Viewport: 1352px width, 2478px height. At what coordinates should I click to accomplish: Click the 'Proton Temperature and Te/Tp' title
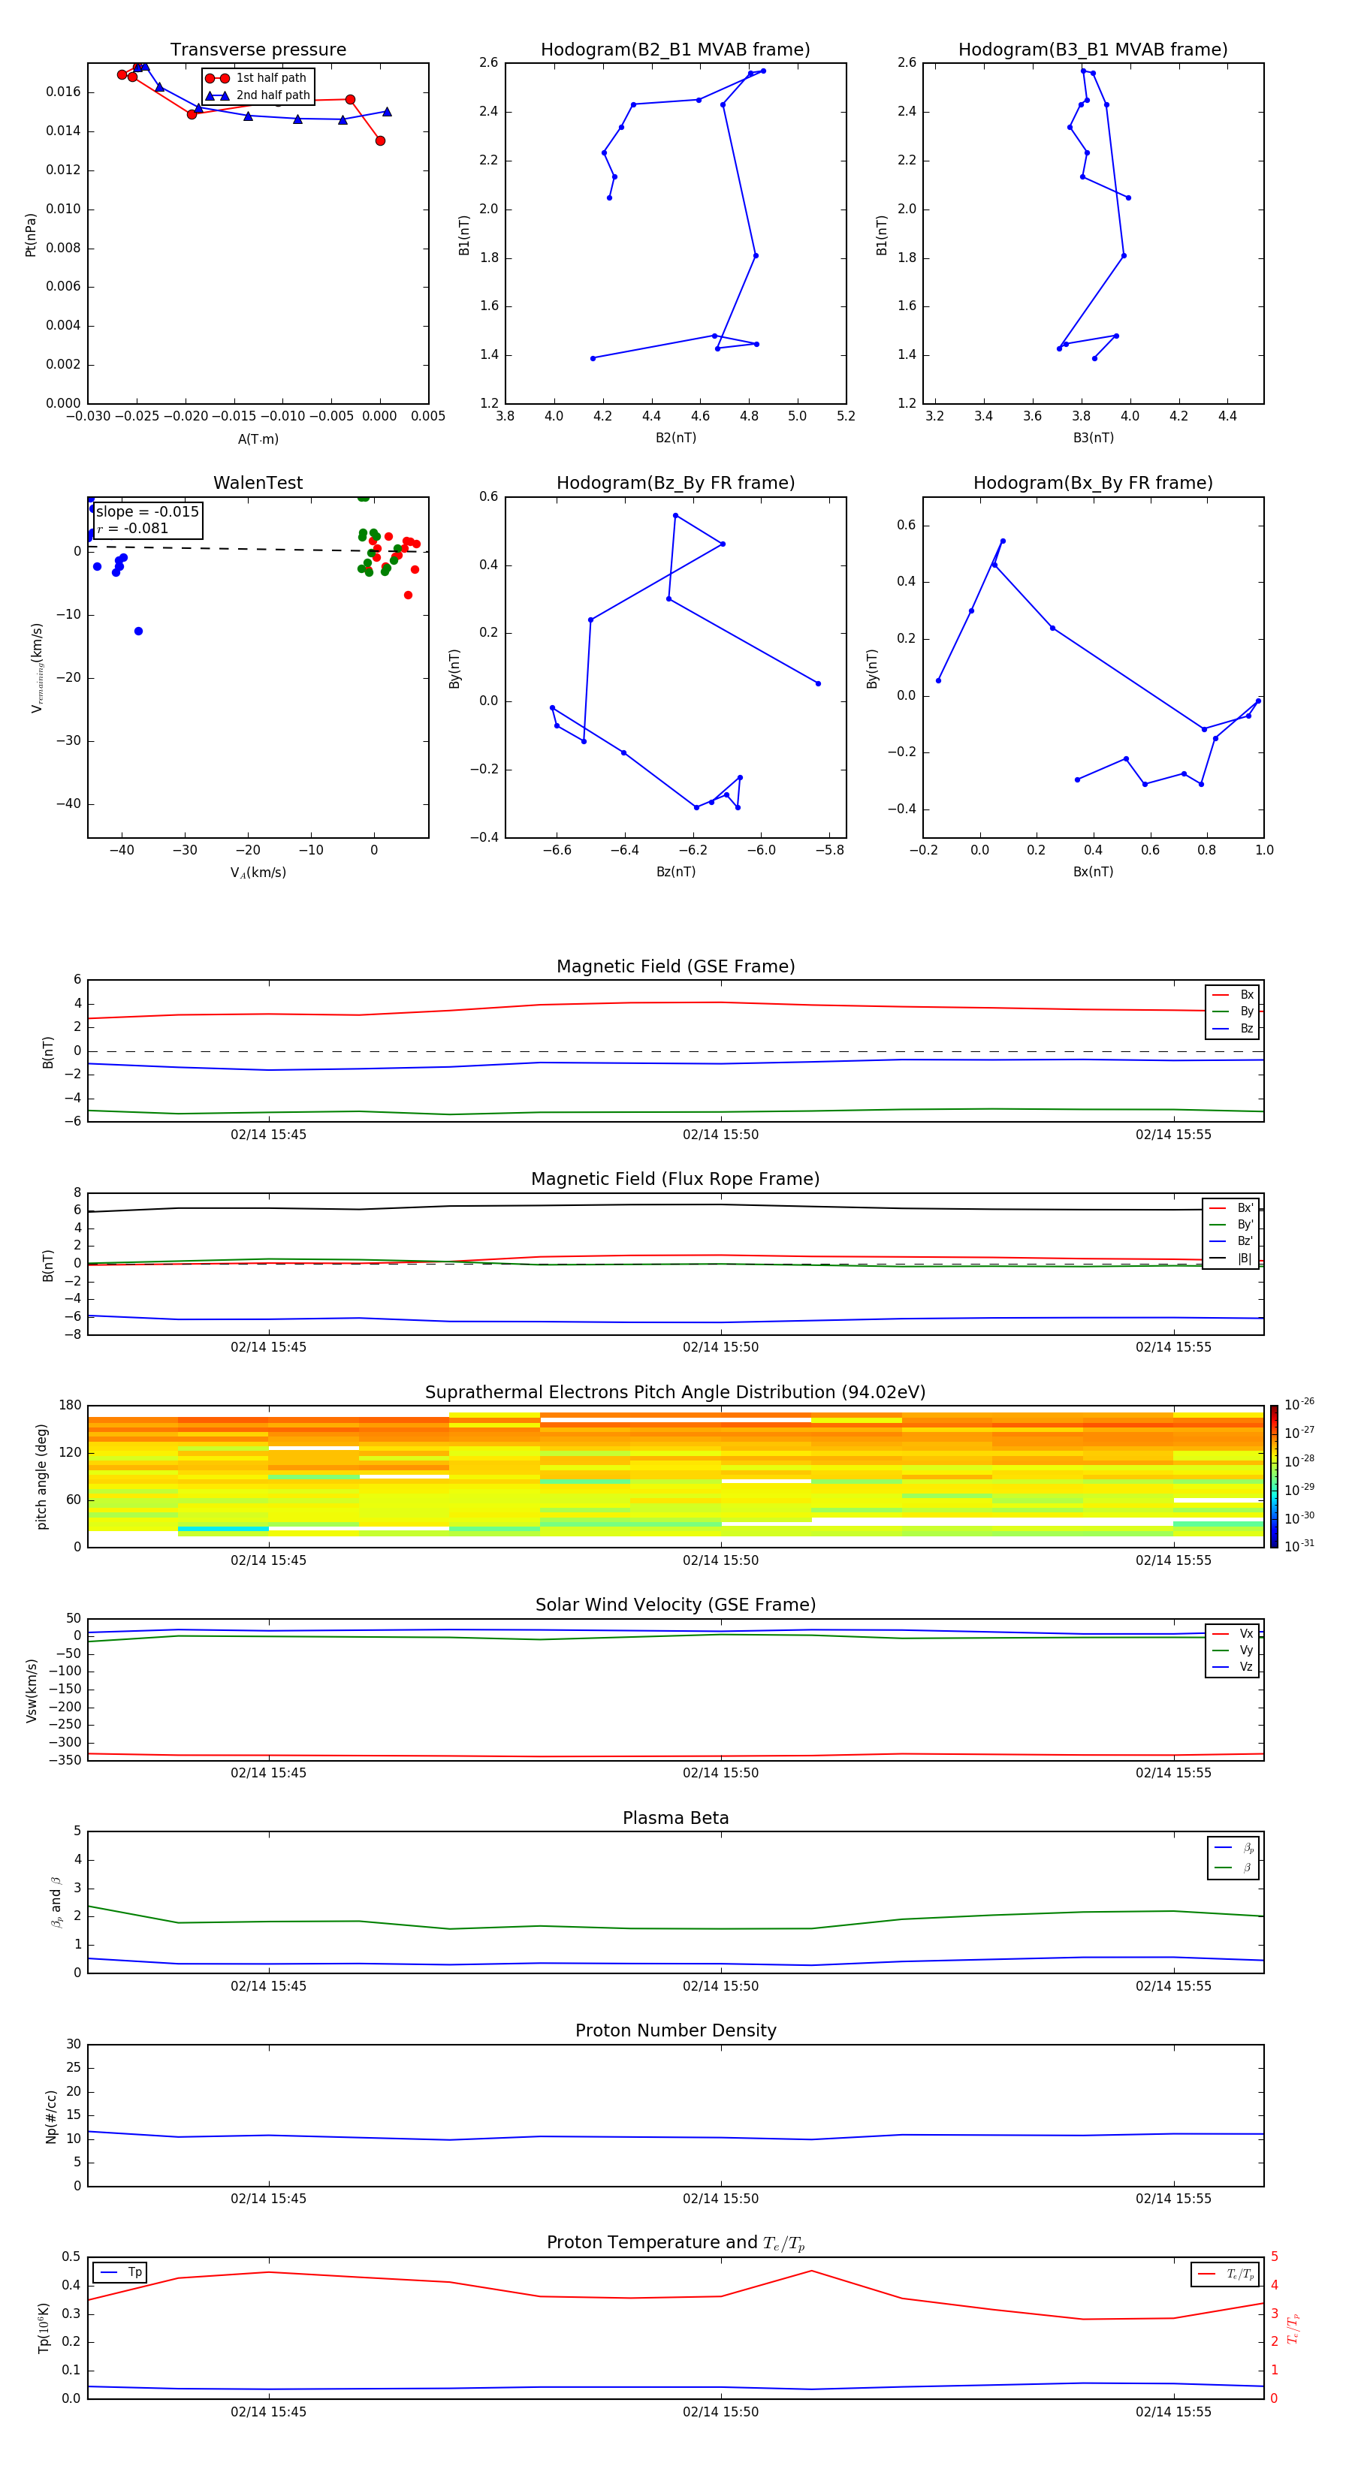click(675, 2243)
